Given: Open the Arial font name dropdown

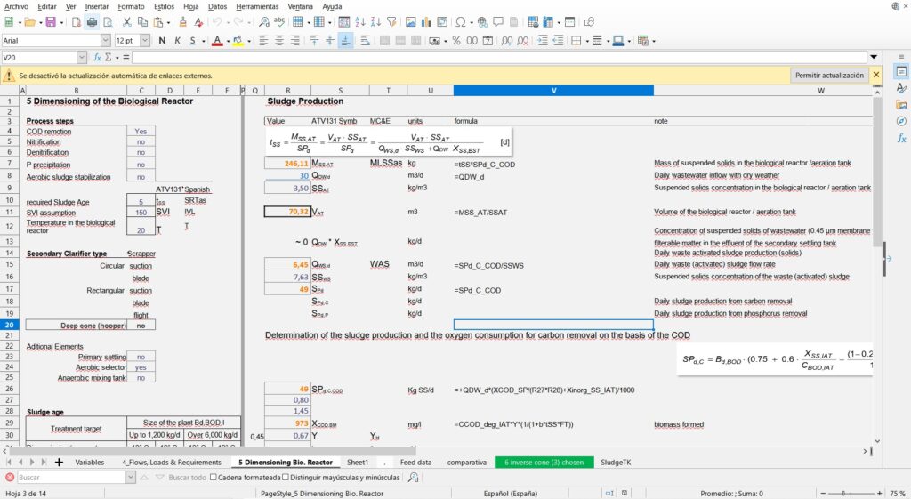Looking at the screenshot, I should point(106,41).
